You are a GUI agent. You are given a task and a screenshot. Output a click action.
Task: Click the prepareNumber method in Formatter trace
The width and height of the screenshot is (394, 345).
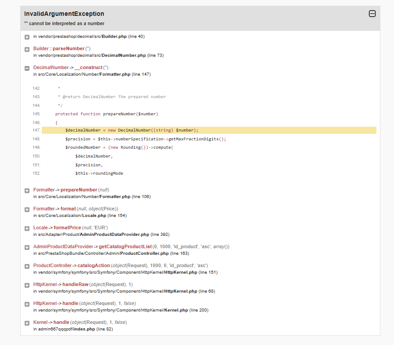pyautogui.click(x=79, y=190)
